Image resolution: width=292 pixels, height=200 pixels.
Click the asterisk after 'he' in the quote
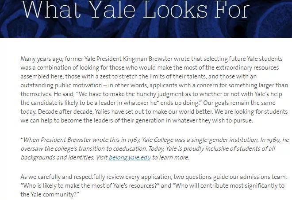158,101
